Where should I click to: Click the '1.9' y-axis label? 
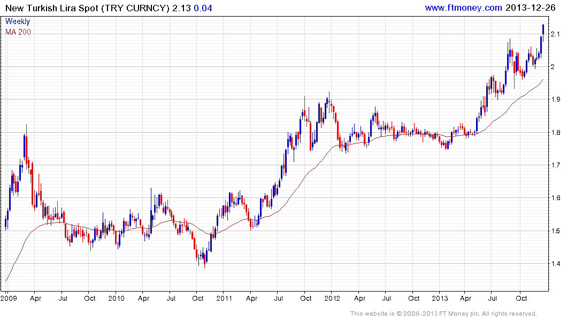(x=555, y=100)
